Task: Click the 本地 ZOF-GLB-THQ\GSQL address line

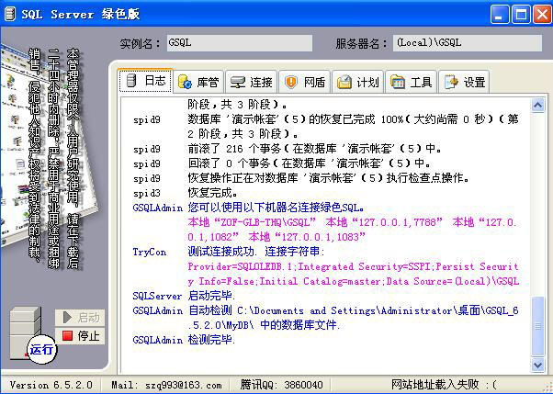Action: [352, 230]
